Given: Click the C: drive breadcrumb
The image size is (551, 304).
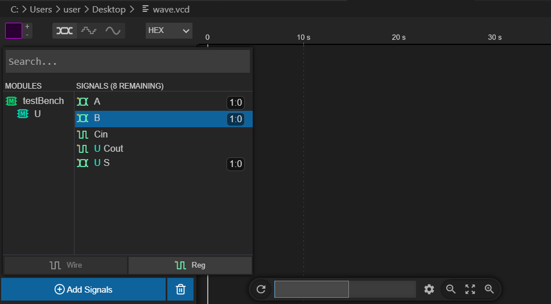Looking at the screenshot, I should [14, 10].
